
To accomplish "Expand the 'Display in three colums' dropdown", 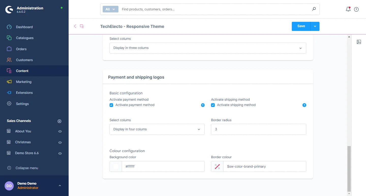I will 208,48.
